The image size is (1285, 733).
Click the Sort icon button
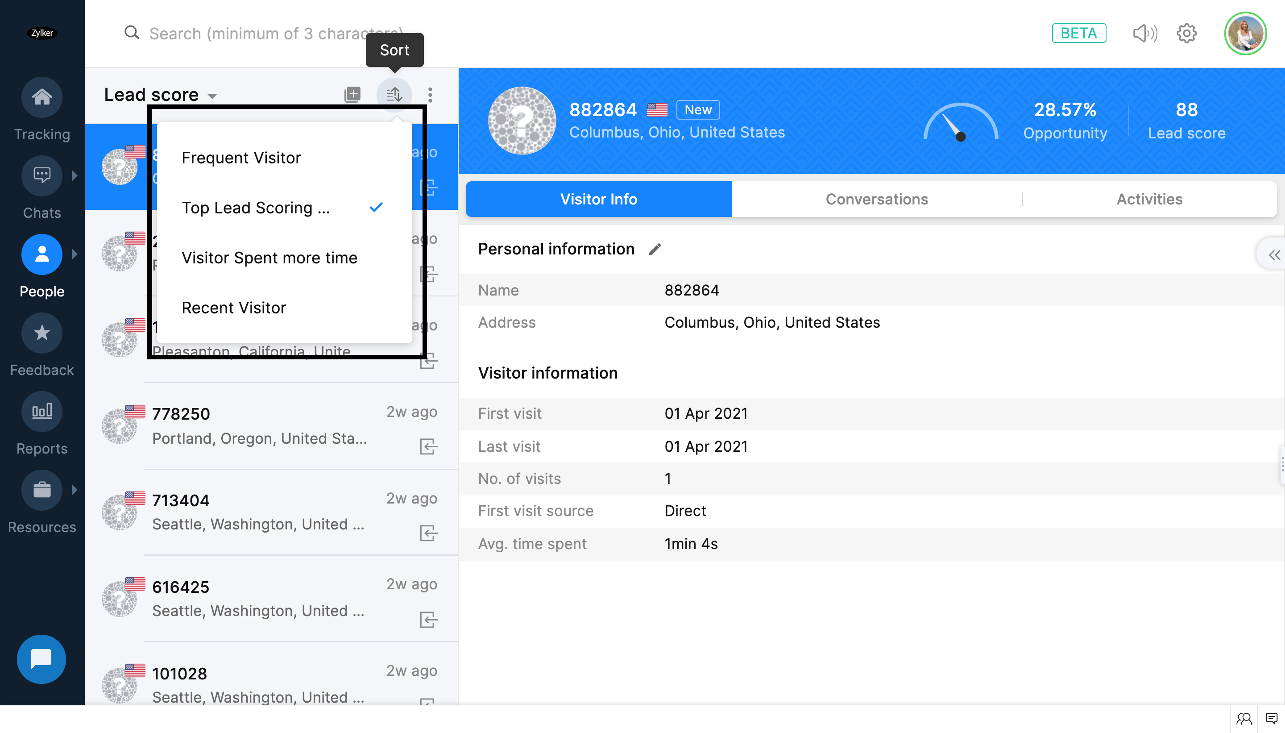tap(394, 94)
